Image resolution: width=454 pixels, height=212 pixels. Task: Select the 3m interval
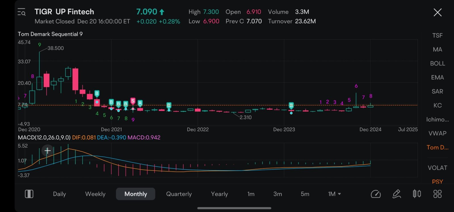(278, 194)
